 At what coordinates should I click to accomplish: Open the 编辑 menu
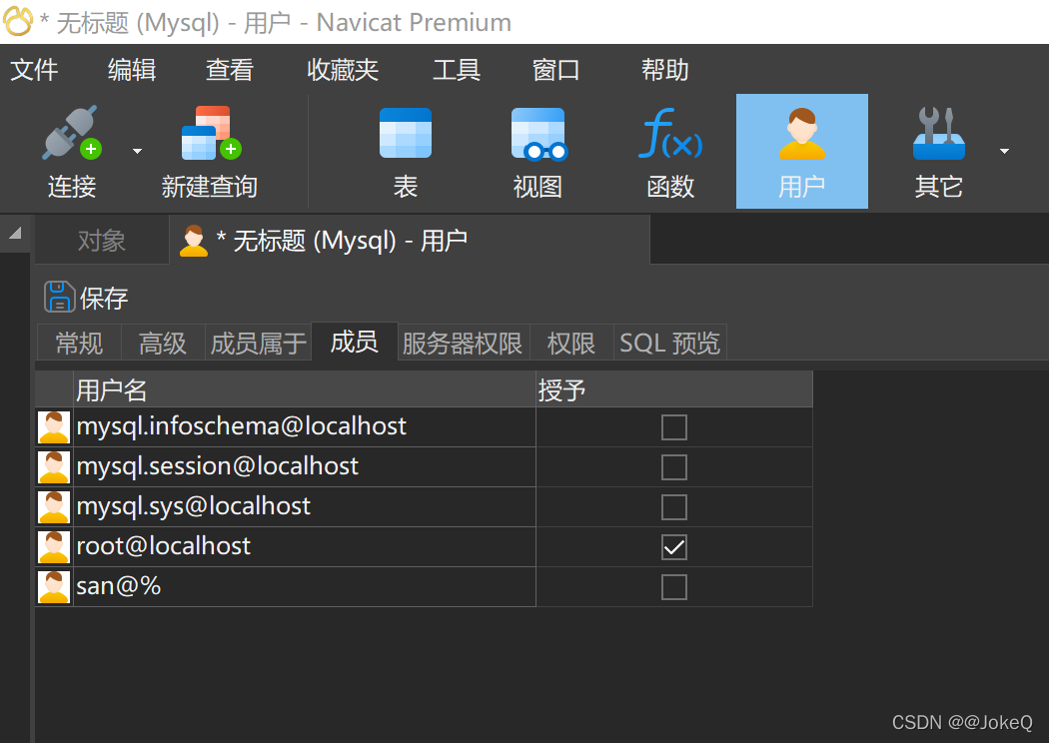tap(132, 70)
